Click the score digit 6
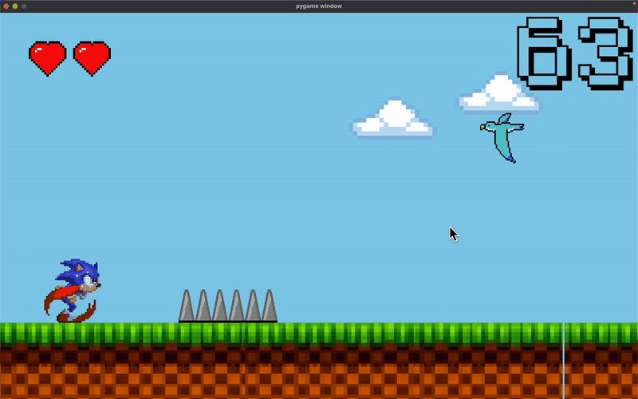 (x=545, y=53)
